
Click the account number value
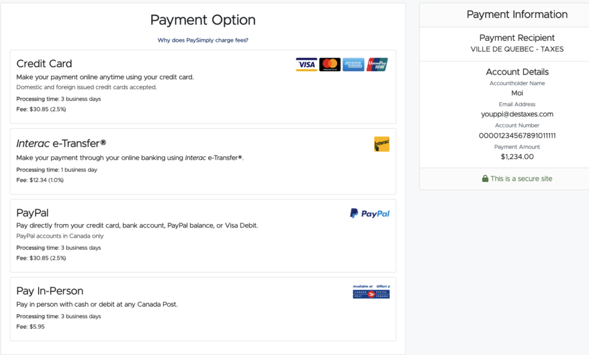(517, 136)
